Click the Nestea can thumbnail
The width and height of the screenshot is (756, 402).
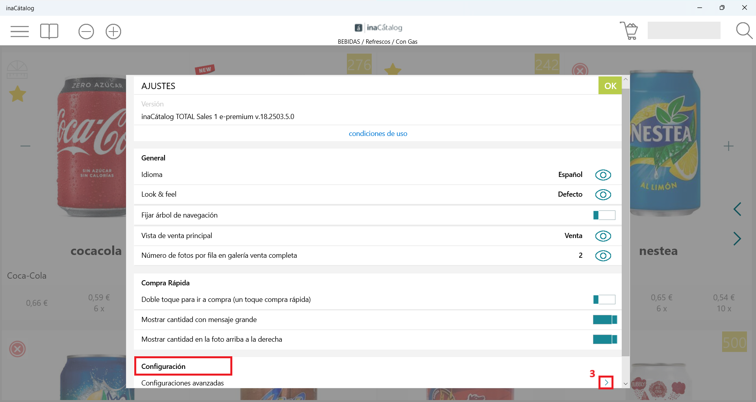(x=665, y=143)
